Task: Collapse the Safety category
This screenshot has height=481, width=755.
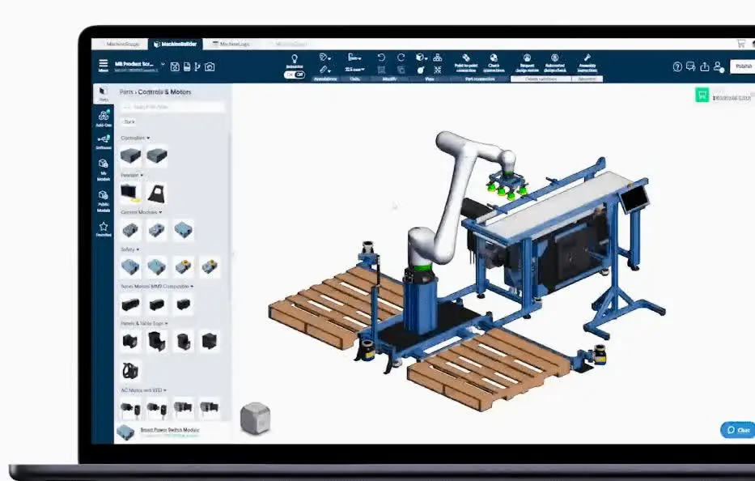Action: click(x=129, y=249)
